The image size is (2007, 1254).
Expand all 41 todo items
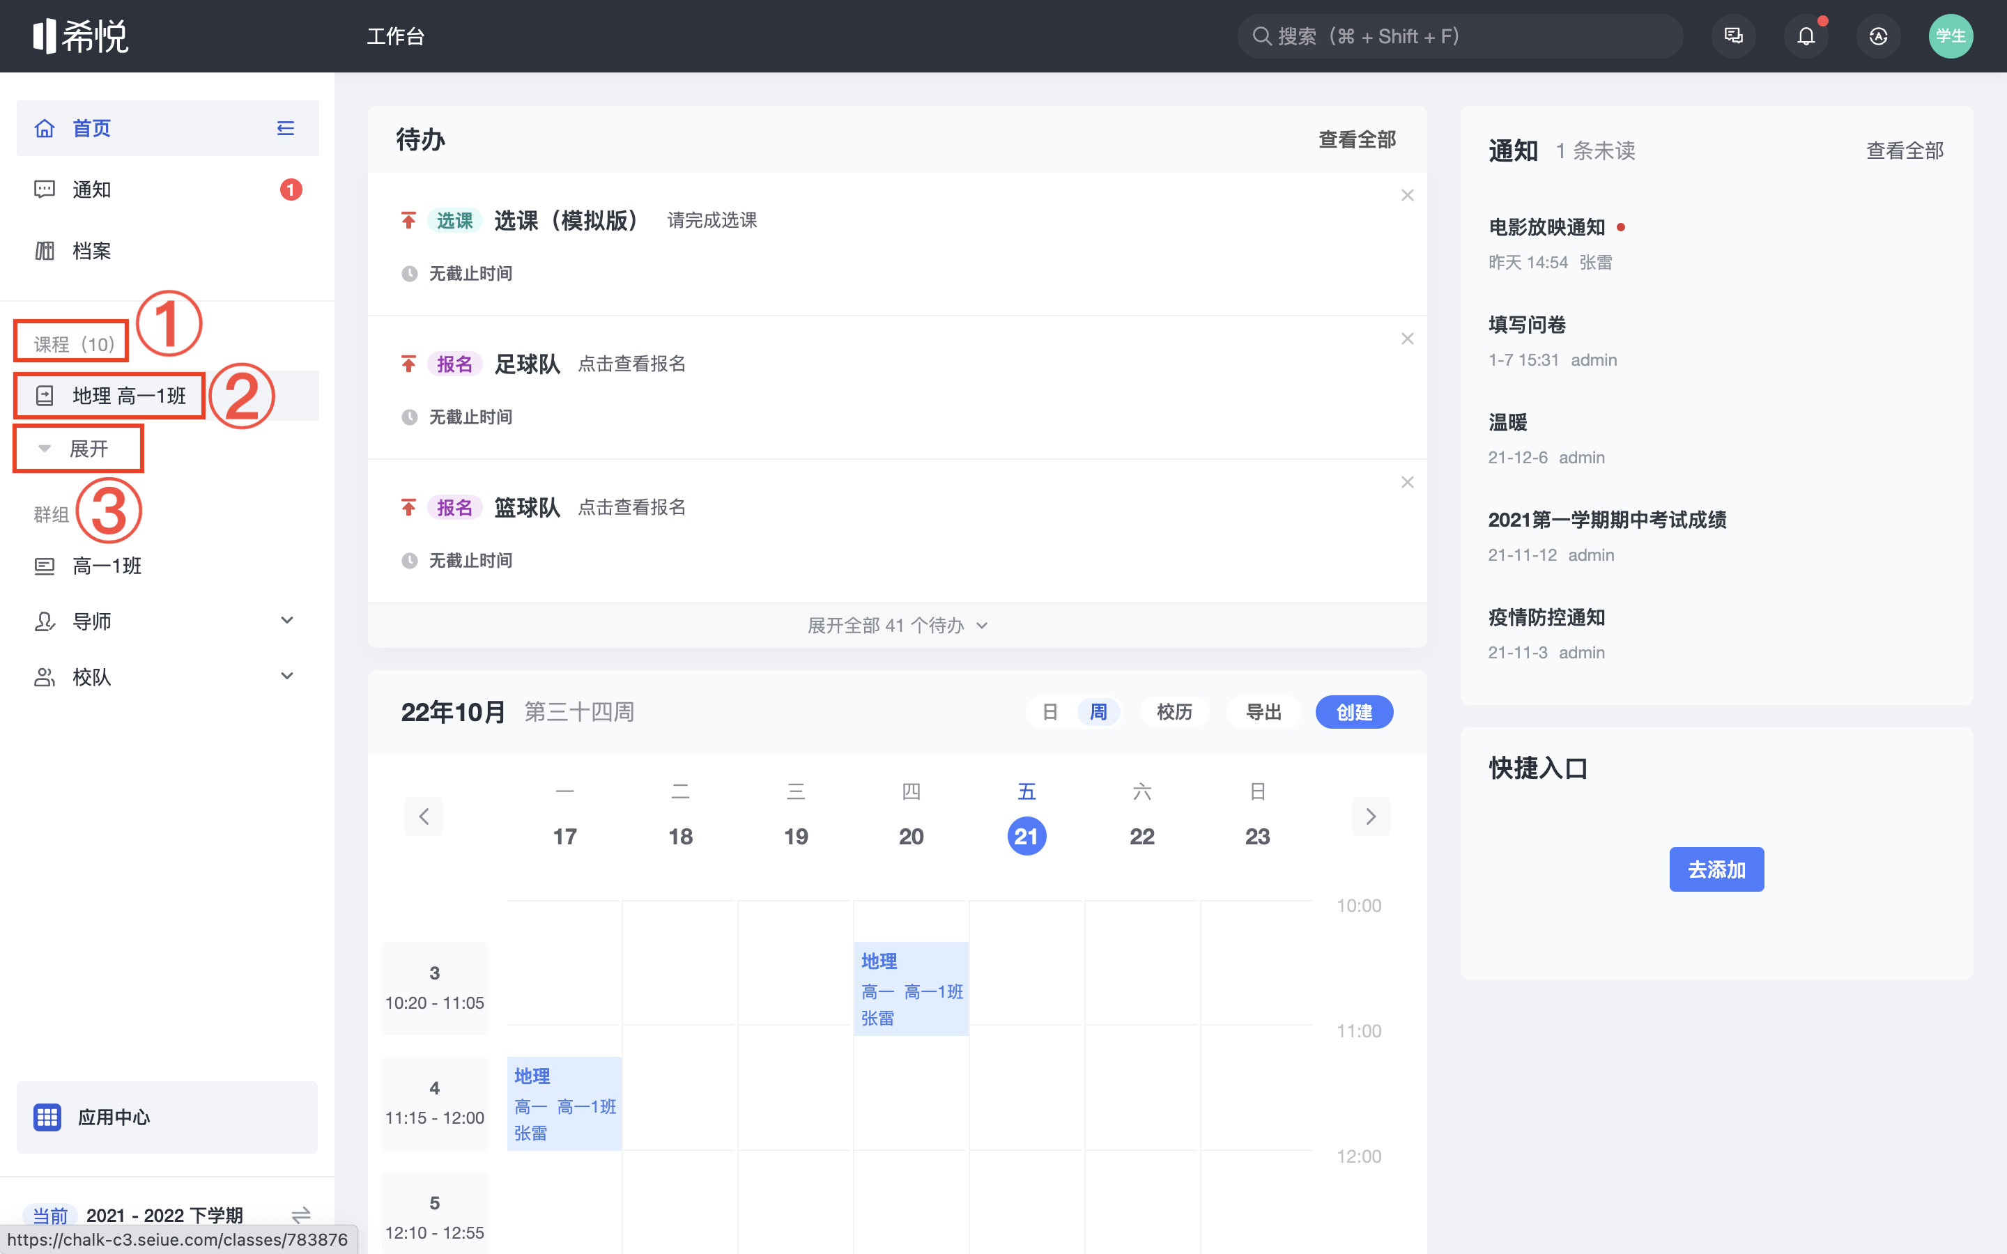click(x=896, y=626)
